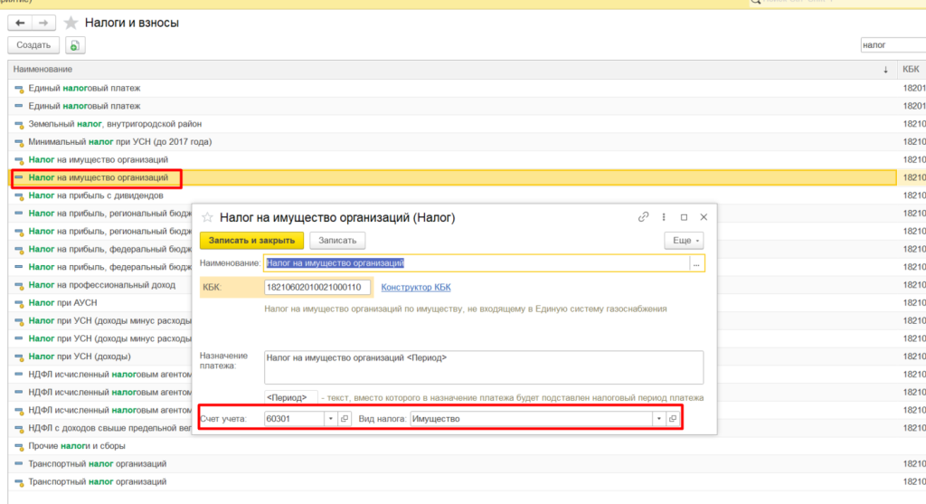Open the Еще dropdown menu

pos(683,241)
